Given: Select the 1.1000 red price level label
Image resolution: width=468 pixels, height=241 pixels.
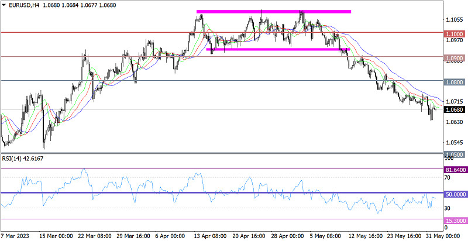Looking at the screenshot, I should (454, 33).
